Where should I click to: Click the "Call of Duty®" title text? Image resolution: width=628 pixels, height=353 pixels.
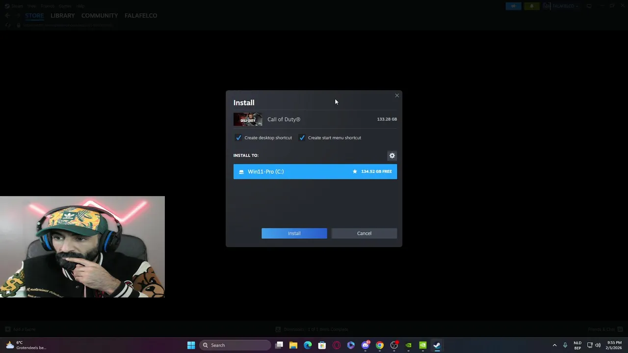pyautogui.click(x=284, y=119)
